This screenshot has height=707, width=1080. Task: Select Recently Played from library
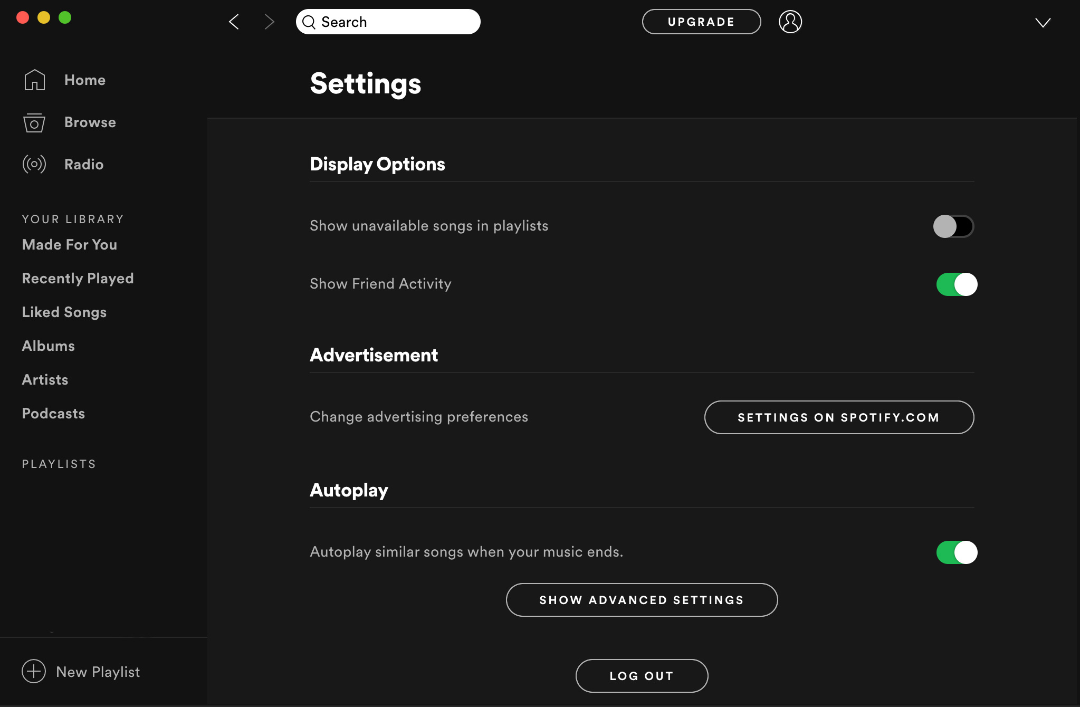78,278
